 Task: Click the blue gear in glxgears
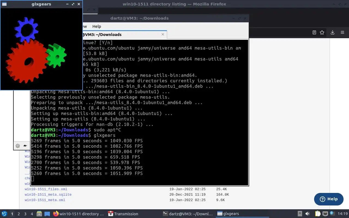26,29
